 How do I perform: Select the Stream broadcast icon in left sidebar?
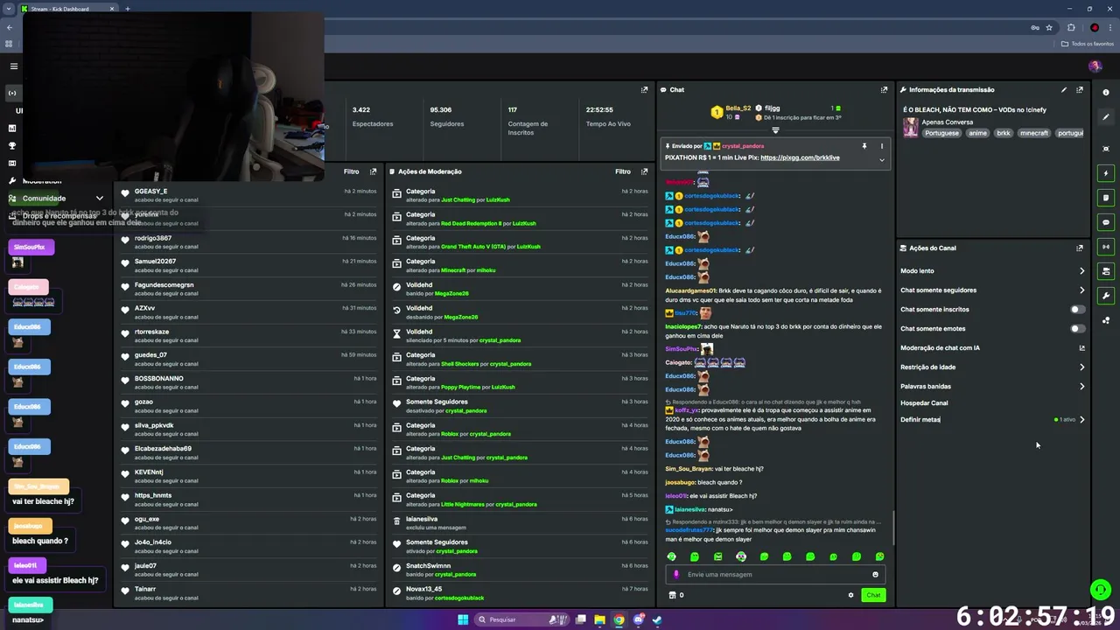12,93
